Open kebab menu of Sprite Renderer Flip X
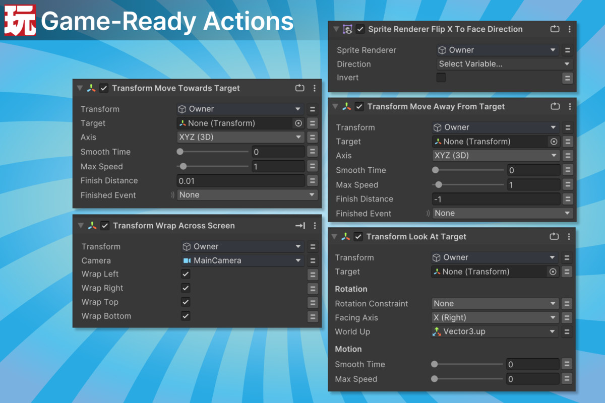 click(570, 29)
